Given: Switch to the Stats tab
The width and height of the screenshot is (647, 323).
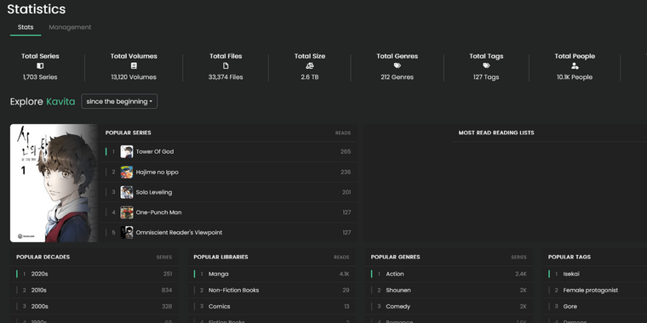Looking at the screenshot, I should tap(26, 27).
